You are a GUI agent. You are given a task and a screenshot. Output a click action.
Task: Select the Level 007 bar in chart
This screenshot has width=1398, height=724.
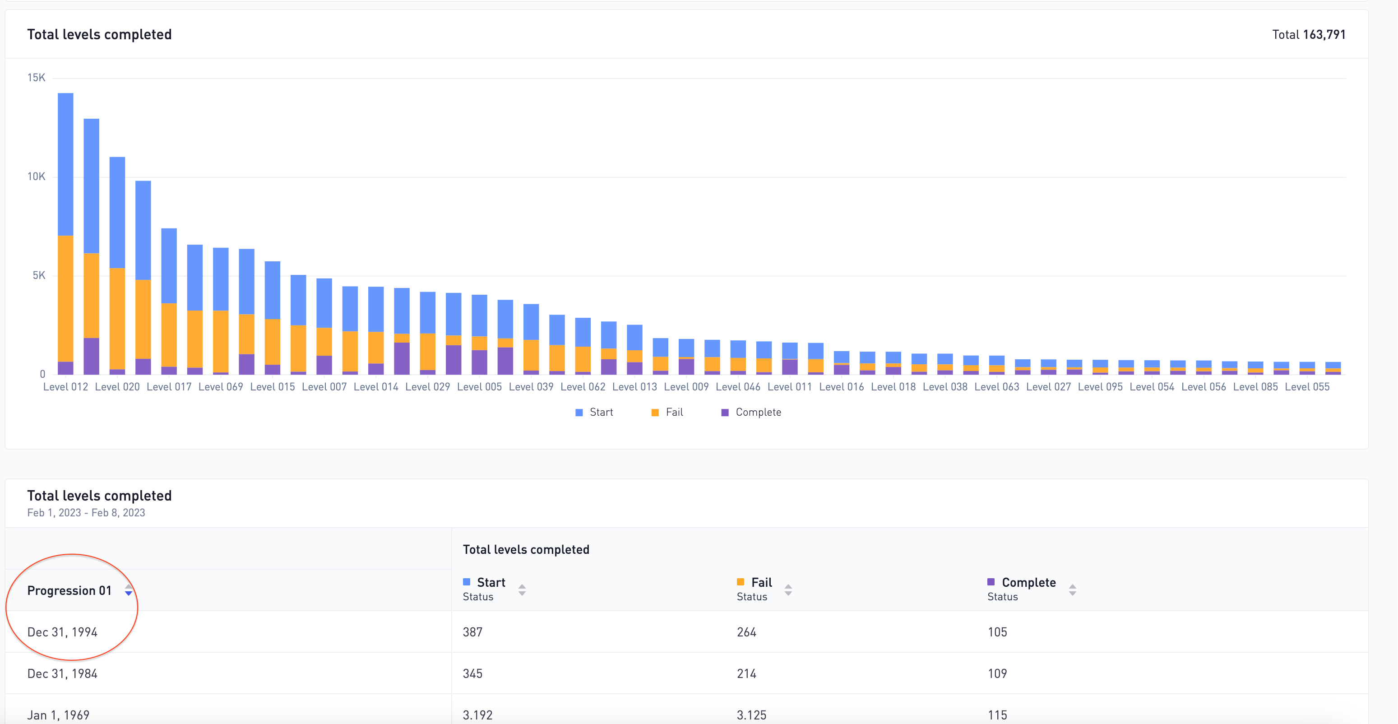tap(324, 327)
